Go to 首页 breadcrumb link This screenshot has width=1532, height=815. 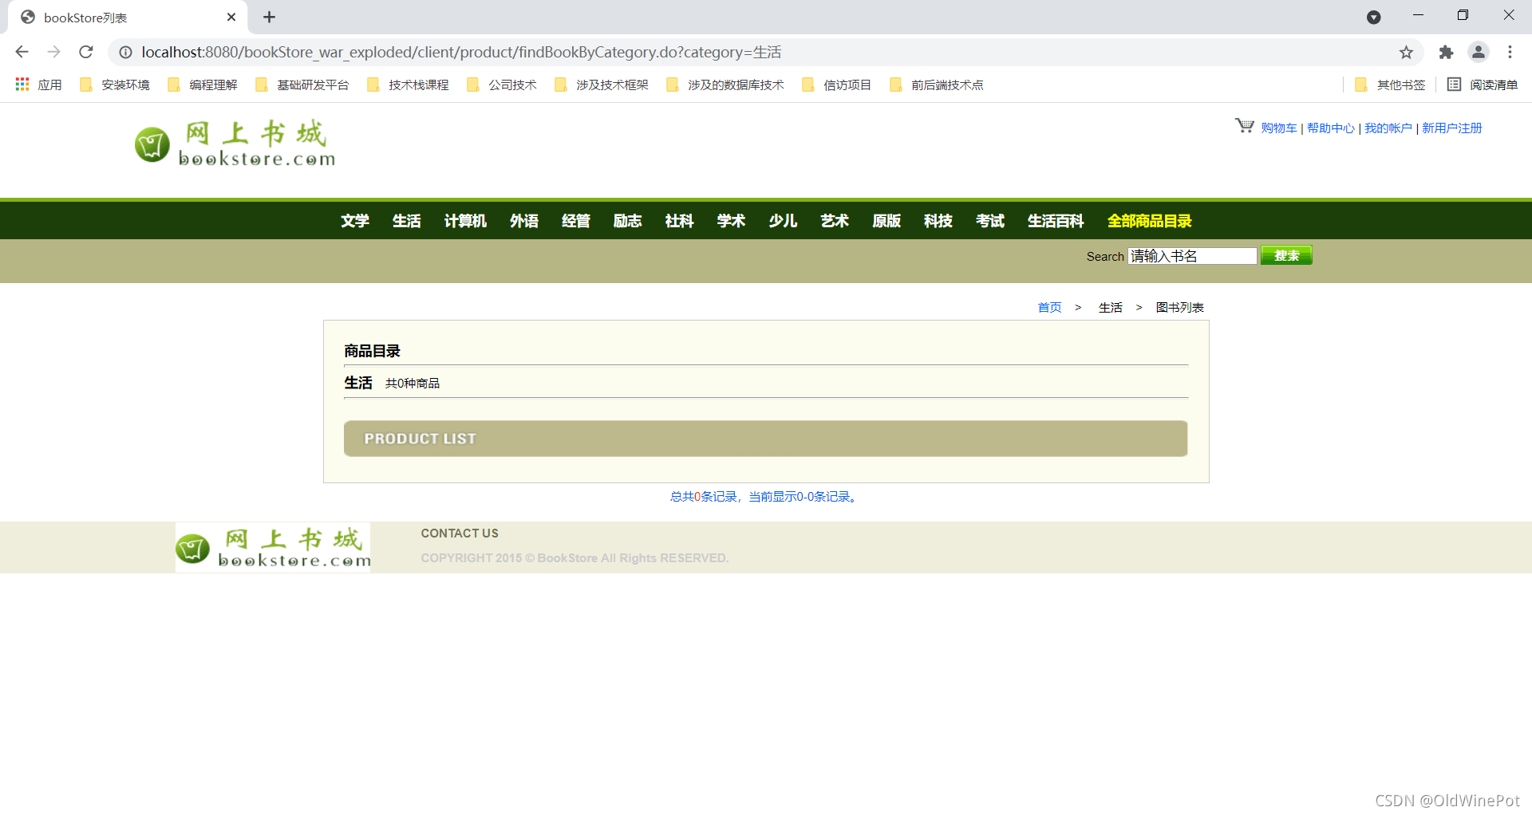coord(1049,307)
